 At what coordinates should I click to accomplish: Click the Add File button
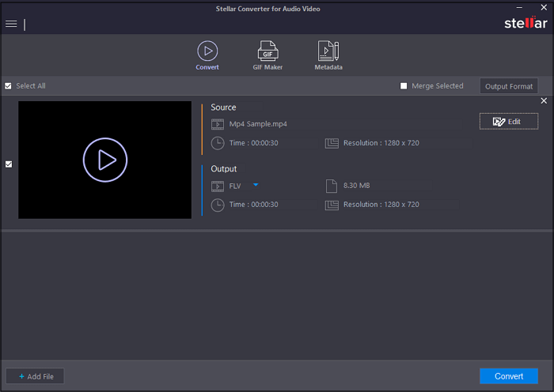click(35, 376)
